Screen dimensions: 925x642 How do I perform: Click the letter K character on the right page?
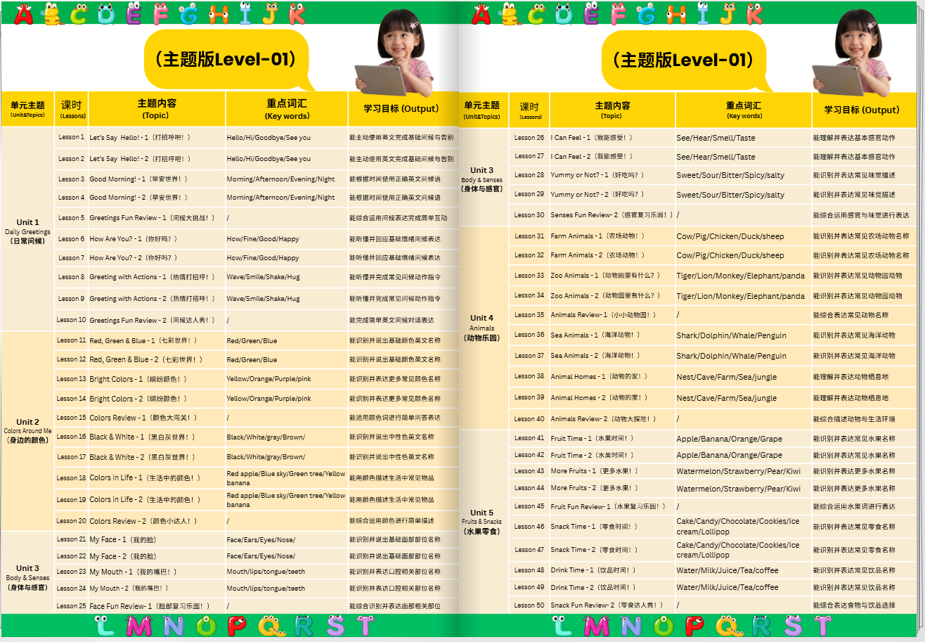click(x=754, y=13)
